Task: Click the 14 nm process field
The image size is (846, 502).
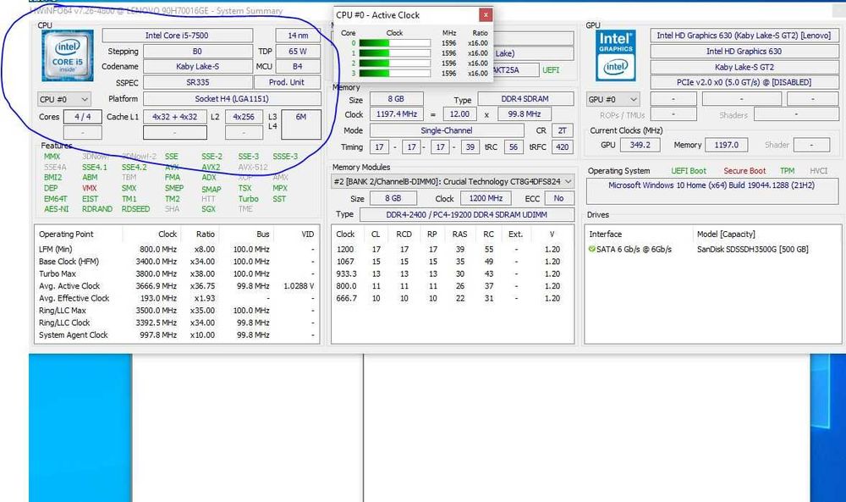Action: pos(298,36)
